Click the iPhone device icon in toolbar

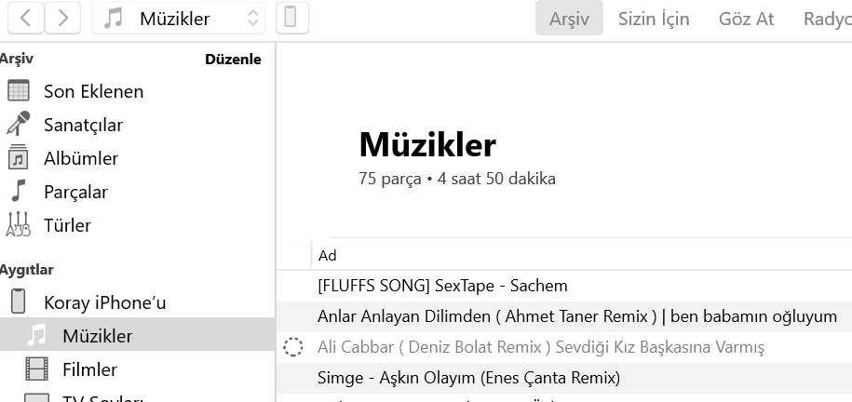coord(291,18)
